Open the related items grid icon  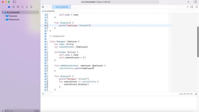click(x=43, y=7)
